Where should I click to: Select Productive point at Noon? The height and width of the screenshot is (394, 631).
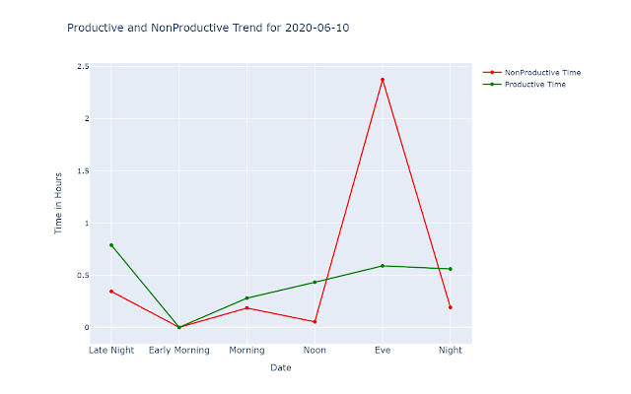(x=315, y=283)
